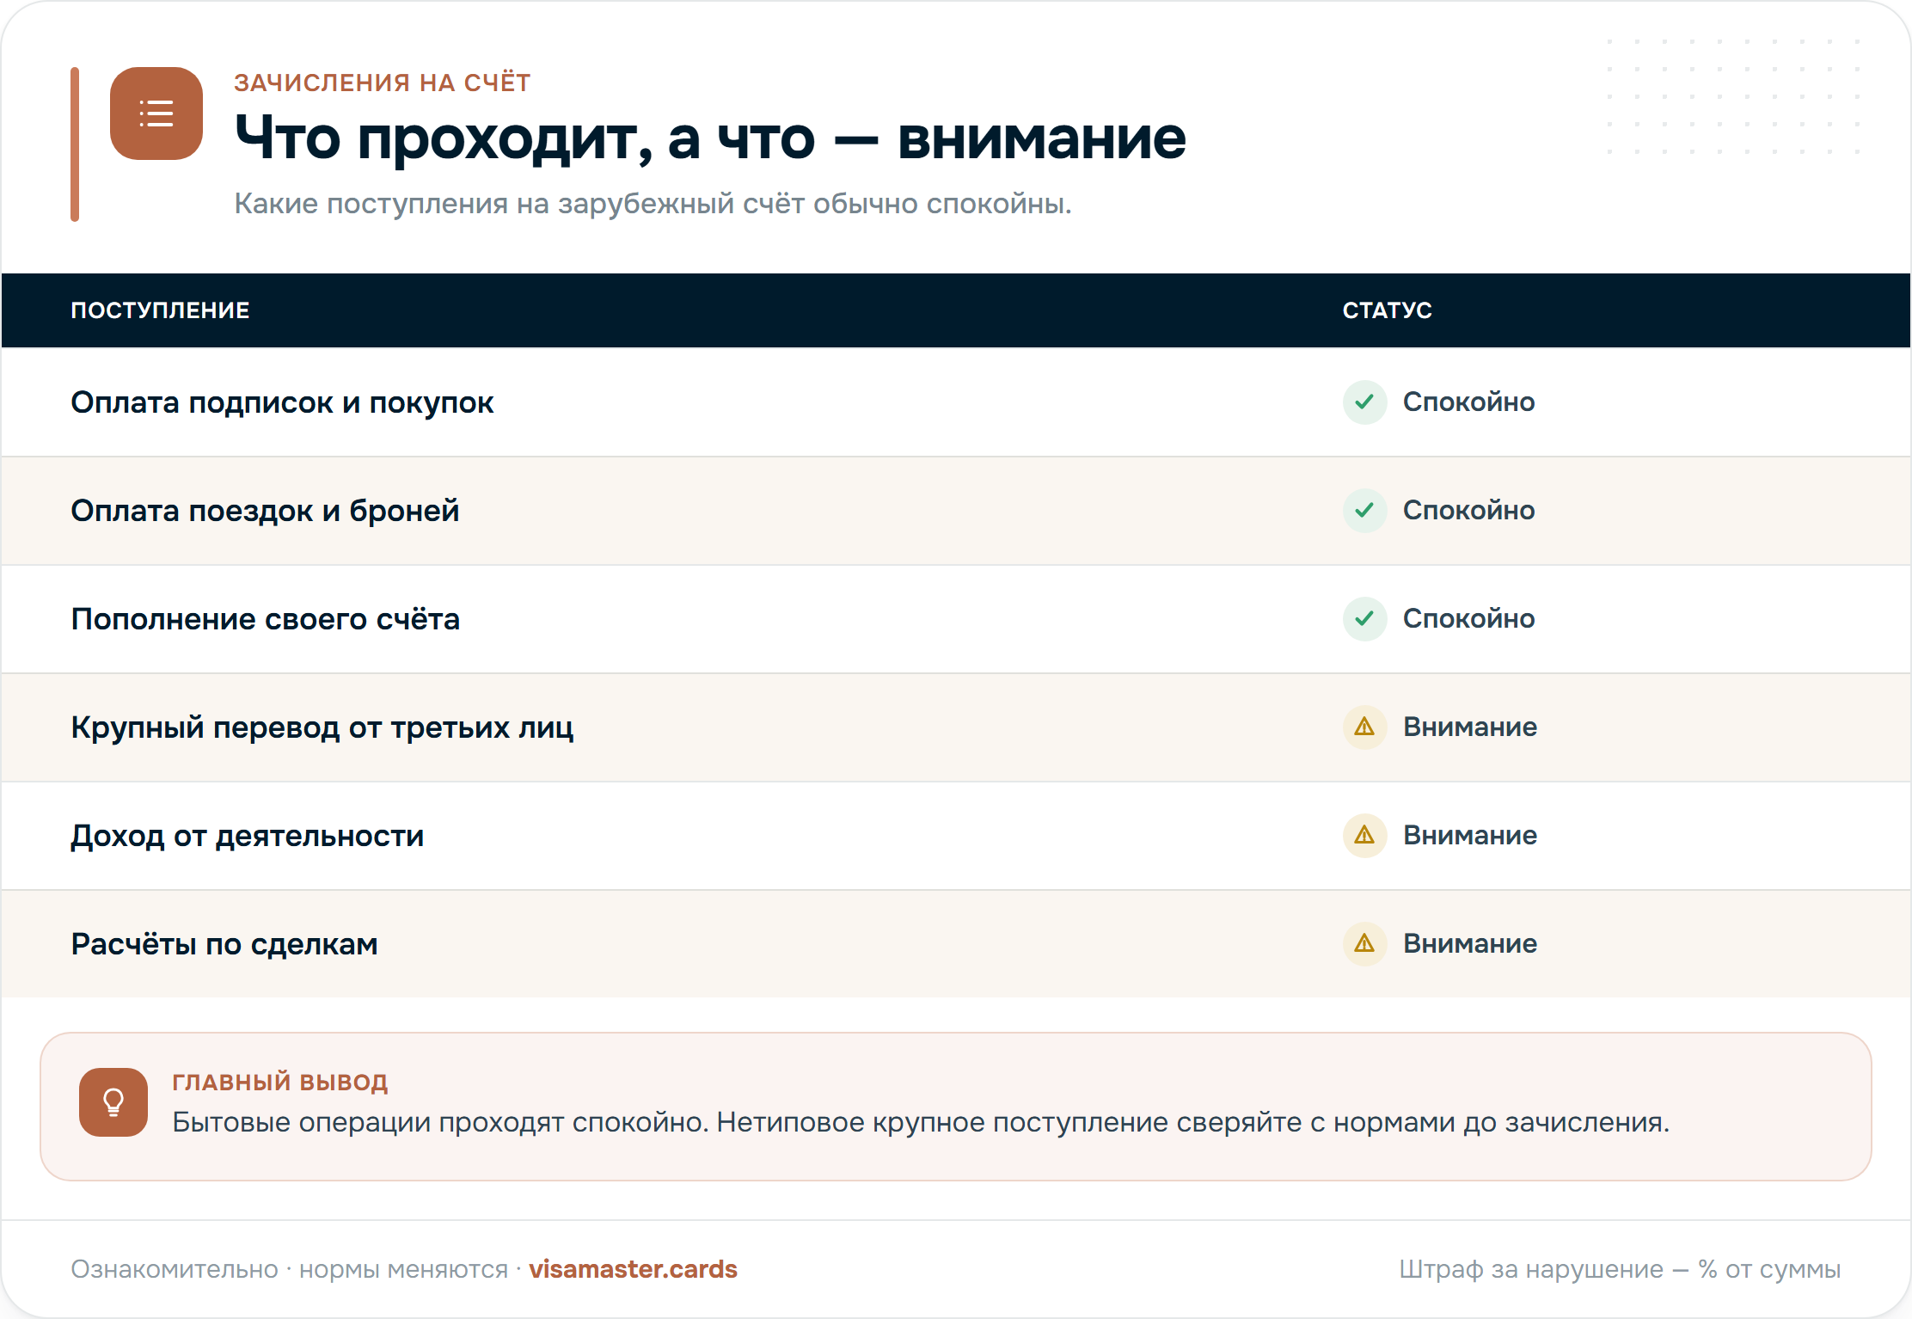Screen dimensions: 1912x1319
Task: Click the orange list icon beside the title
Action: coord(156,113)
